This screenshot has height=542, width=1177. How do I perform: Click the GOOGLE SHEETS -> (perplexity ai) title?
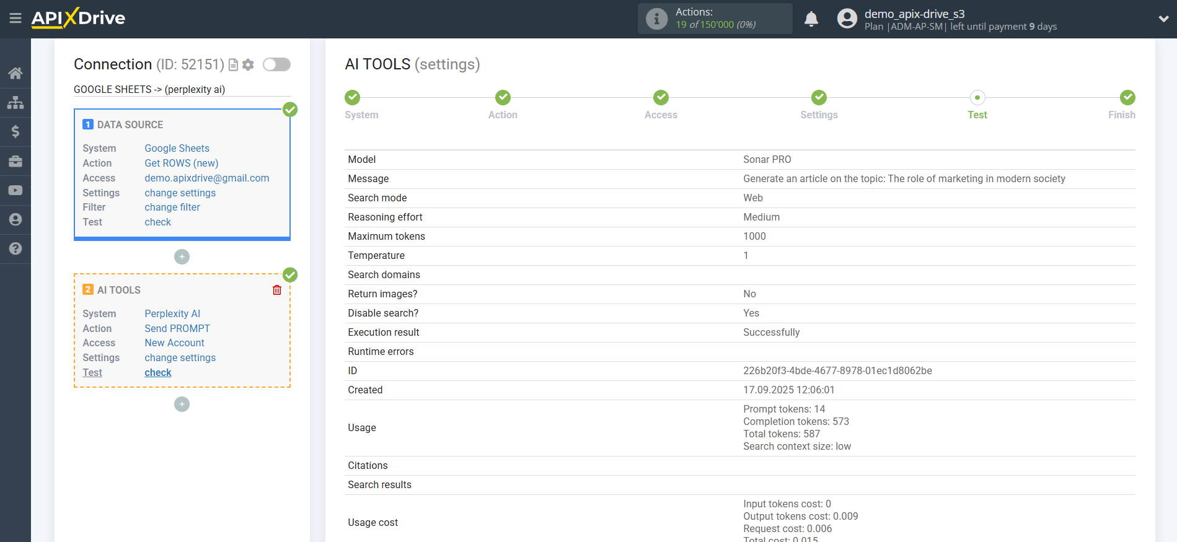(x=149, y=89)
